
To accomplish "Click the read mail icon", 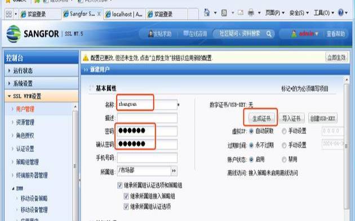I will [241, 13].
